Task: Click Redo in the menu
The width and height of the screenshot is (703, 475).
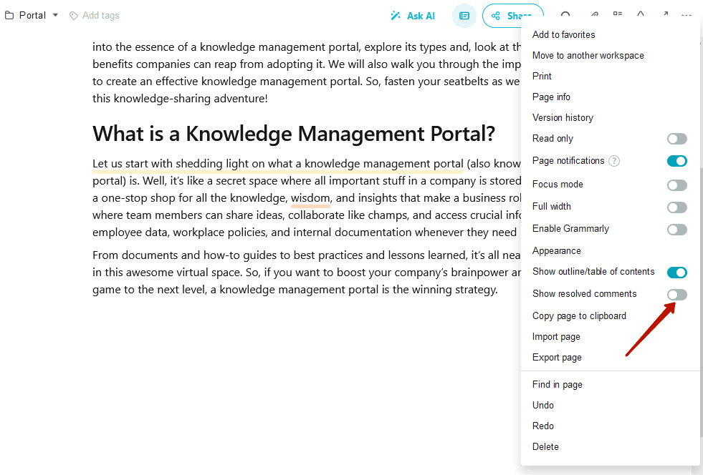Action: (x=543, y=426)
